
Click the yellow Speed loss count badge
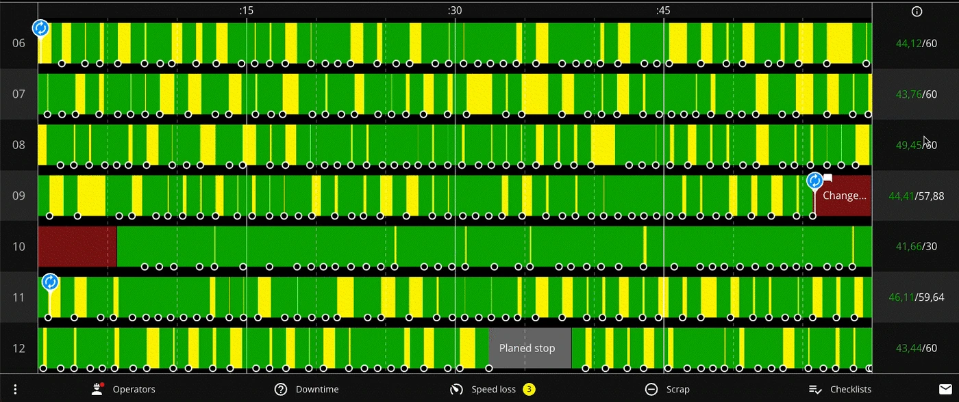pos(529,389)
